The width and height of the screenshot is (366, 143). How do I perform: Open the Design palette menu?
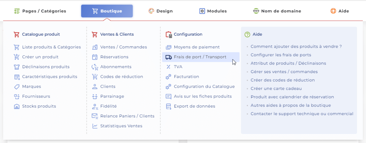(161, 11)
